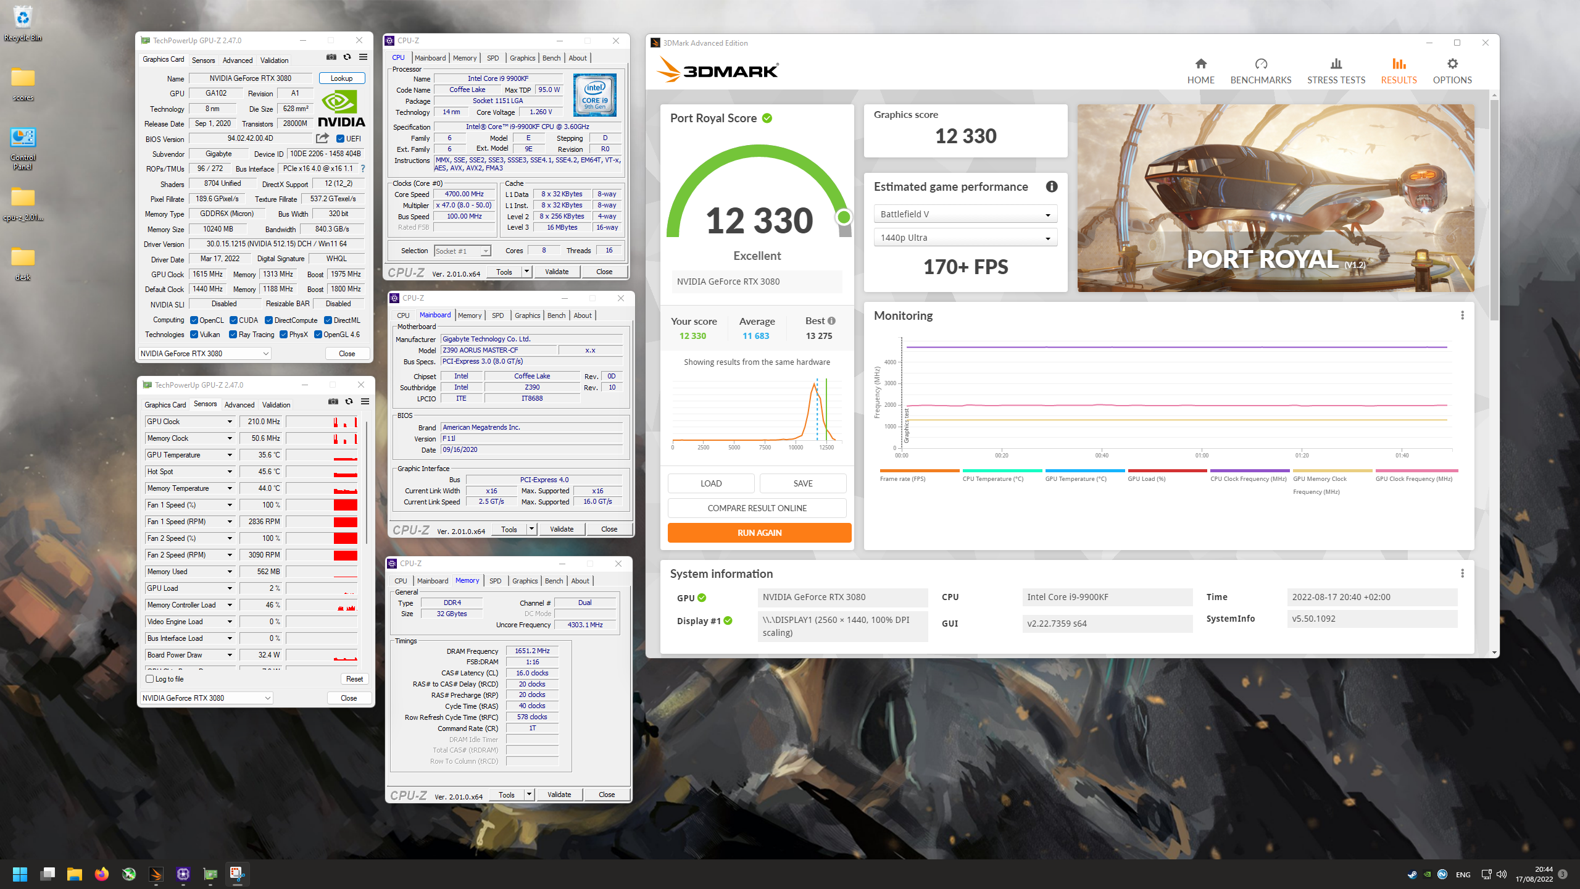Open the 1440p Ultra resolution dropdown
Screen dimensions: 1580x889
[x=965, y=238]
